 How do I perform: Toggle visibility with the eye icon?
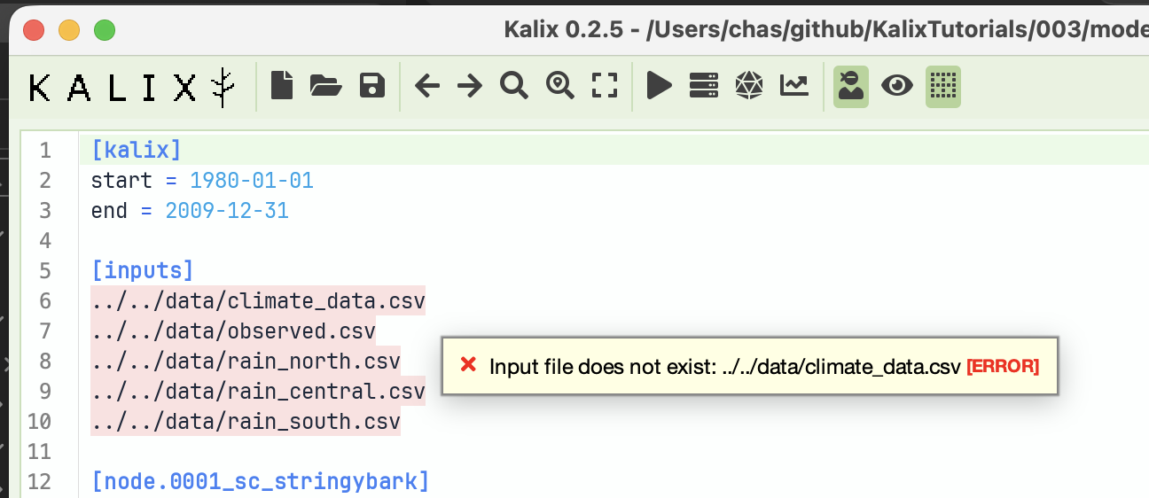[x=897, y=86]
